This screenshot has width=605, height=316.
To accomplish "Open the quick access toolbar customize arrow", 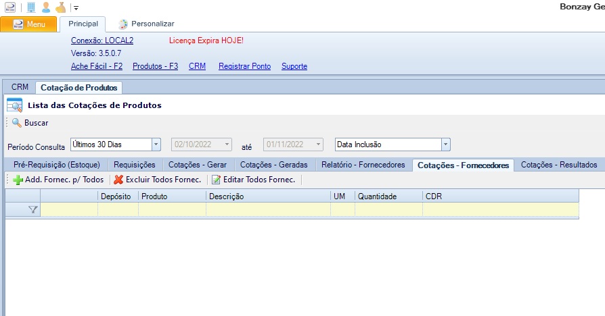I will [x=76, y=8].
